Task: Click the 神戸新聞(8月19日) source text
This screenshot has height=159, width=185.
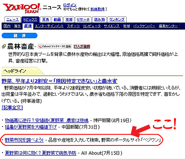Action: pyautogui.click(x=112, y=120)
